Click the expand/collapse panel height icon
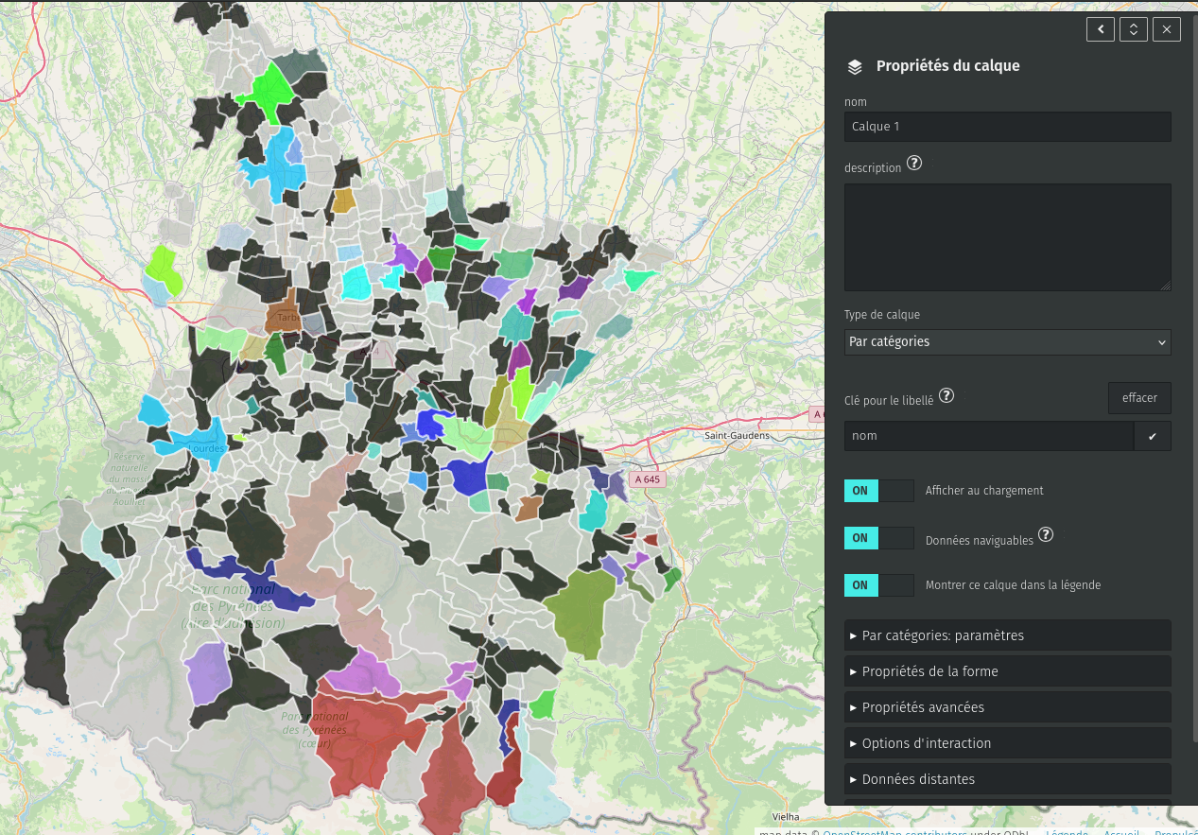The image size is (1198, 835). point(1133,29)
